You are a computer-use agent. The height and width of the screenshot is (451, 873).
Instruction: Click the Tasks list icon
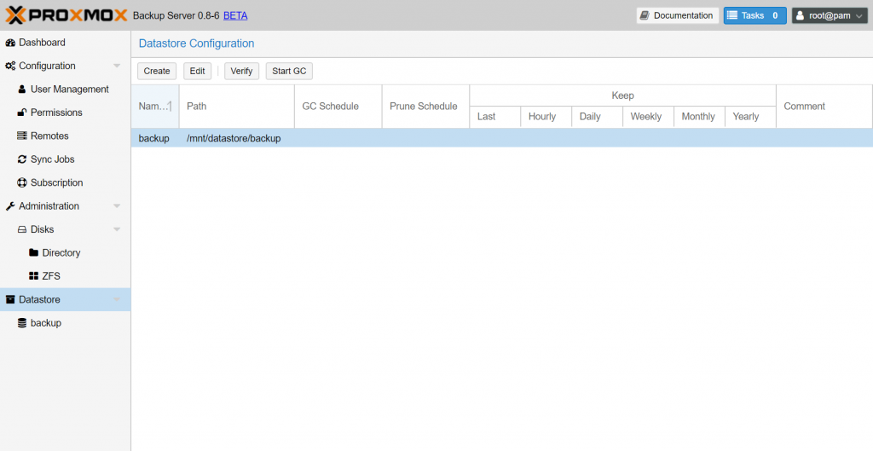point(732,15)
